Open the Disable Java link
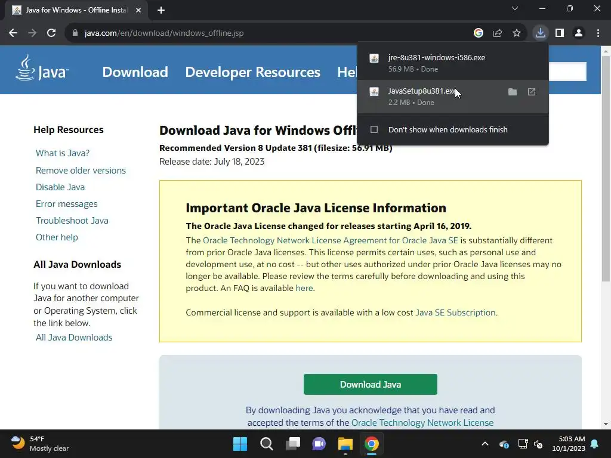The image size is (611, 458). (x=60, y=187)
